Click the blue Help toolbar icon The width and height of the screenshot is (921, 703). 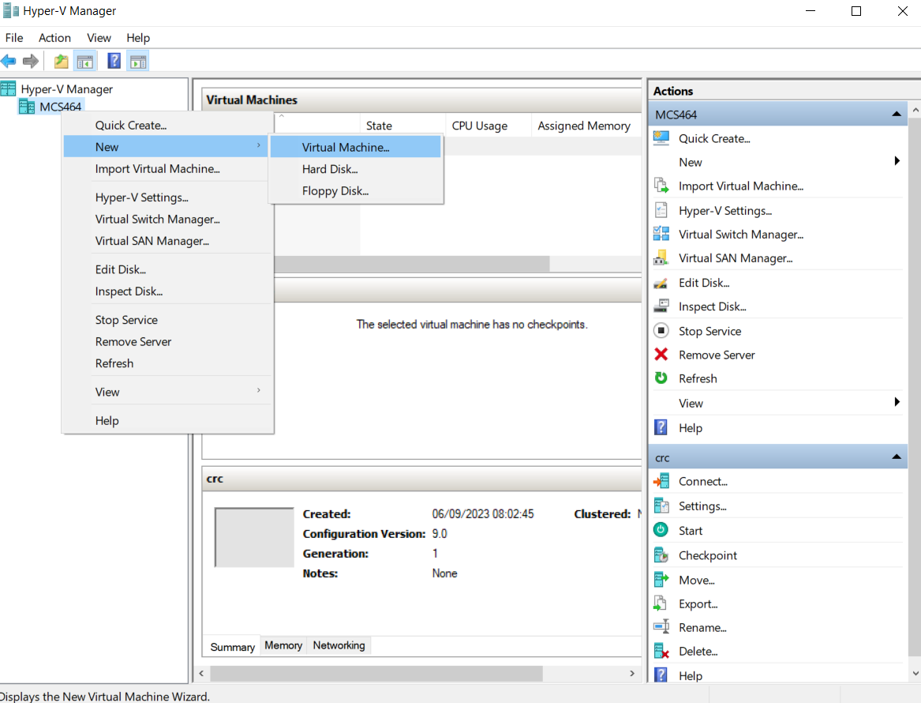point(114,62)
